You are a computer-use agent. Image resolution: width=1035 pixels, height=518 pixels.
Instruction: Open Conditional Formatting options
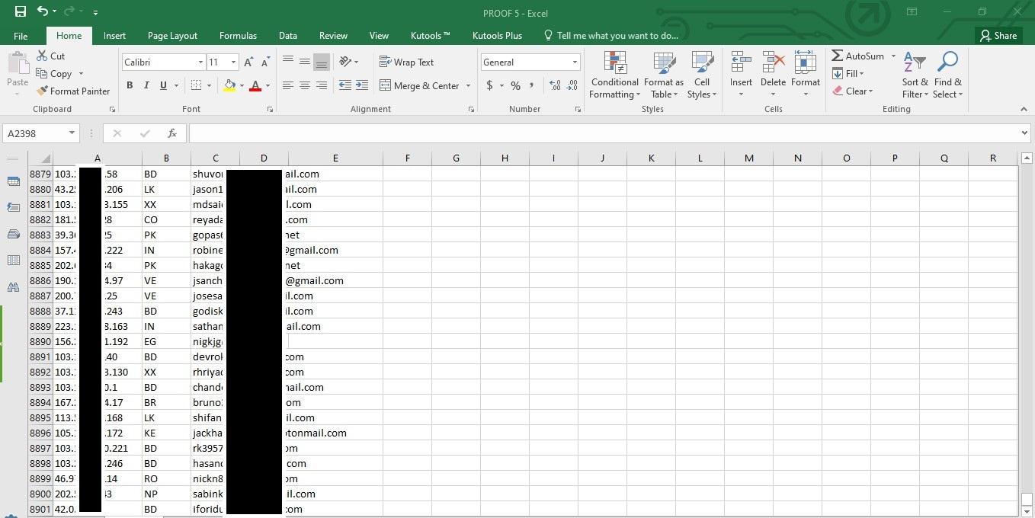[614, 75]
